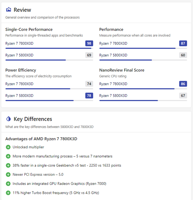Click plus icon beside Newer PCI Express version
The width and height of the screenshot is (193, 200).
pos(8,174)
